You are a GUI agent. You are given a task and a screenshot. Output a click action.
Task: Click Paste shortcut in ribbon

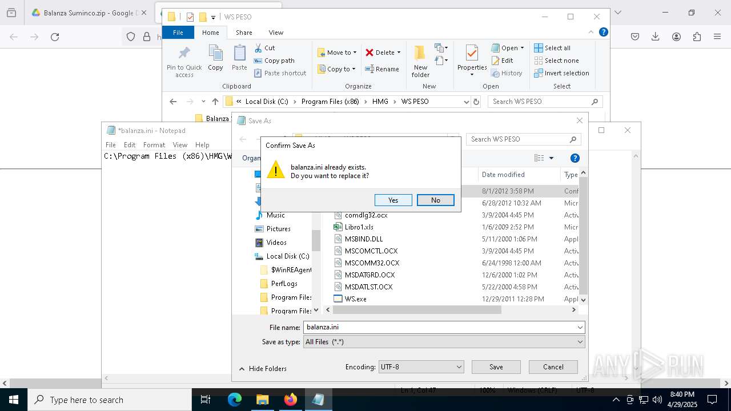tap(280, 73)
